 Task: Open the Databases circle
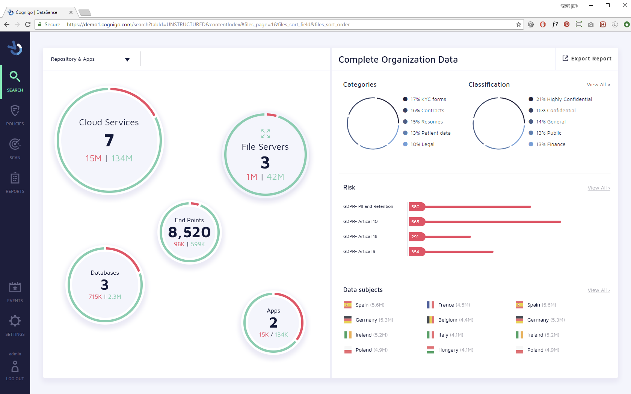(x=105, y=284)
